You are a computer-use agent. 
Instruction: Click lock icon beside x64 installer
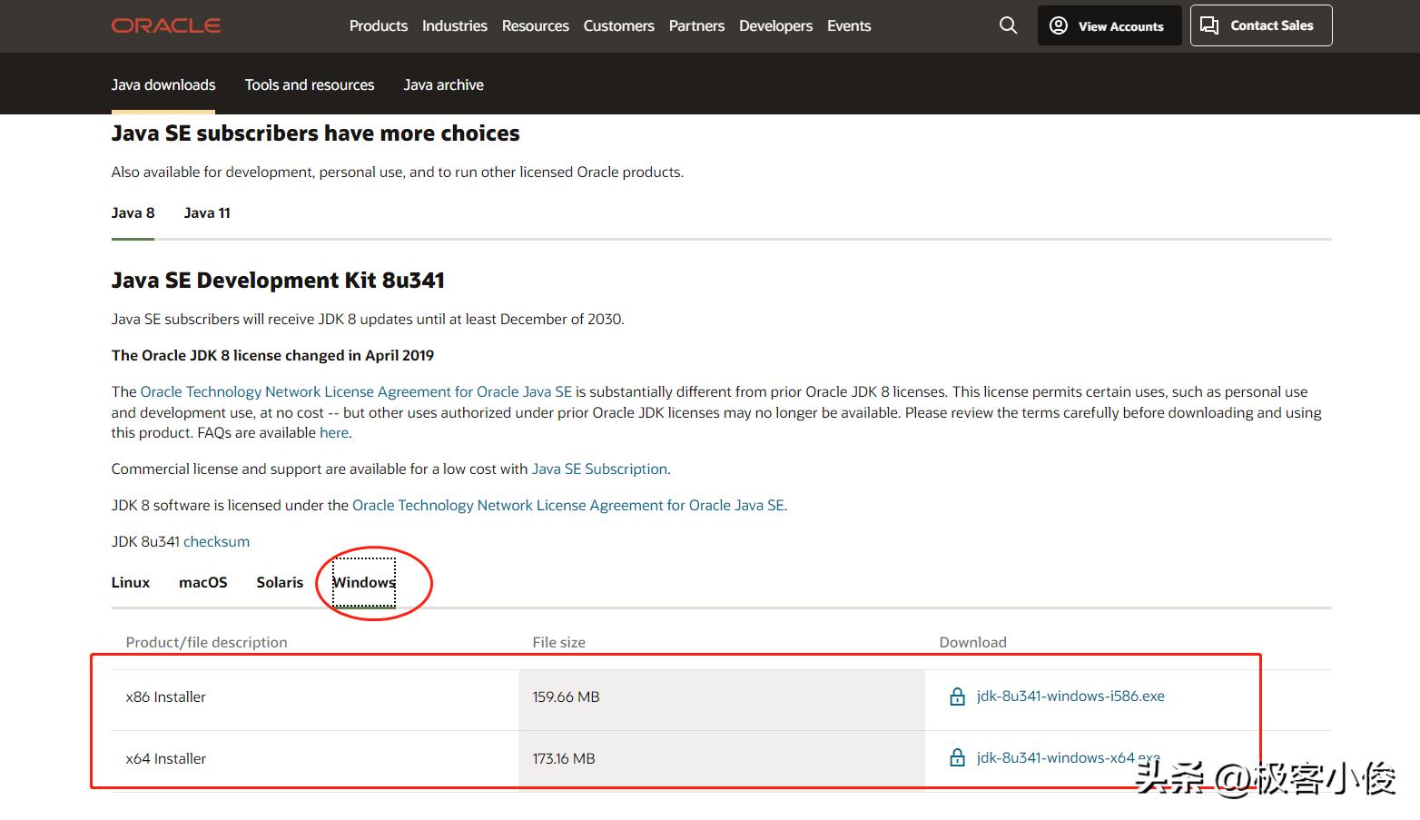pos(957,757)
